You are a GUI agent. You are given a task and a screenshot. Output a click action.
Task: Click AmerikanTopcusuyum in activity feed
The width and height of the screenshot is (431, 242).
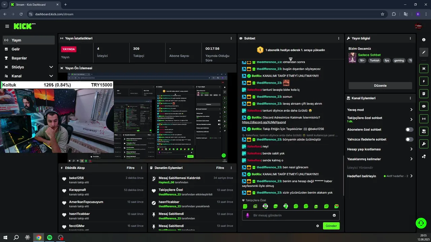pyautogui.click(x=86, y=202)
